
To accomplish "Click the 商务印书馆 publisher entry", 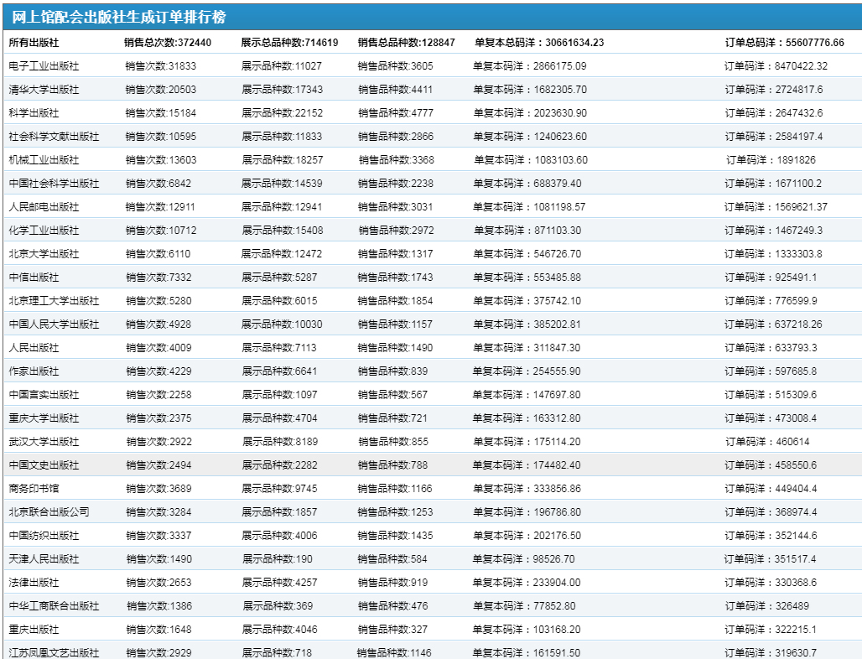I will click(x=34, y=489).
